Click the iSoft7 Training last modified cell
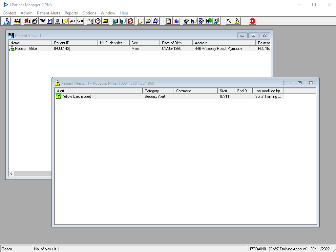The width and height of the screenshot is (336, 252). point(268,96)
